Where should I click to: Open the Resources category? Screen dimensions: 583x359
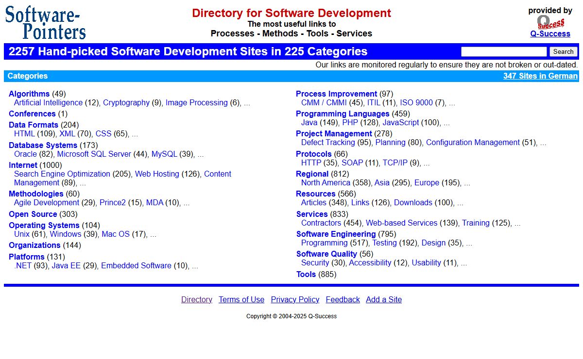[x=316, y=194]
